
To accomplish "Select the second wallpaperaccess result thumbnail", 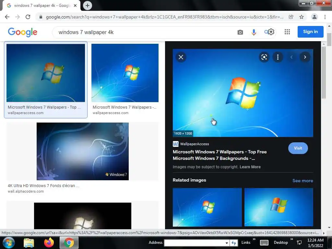I will pyautogui.click(x=125, y=73).
